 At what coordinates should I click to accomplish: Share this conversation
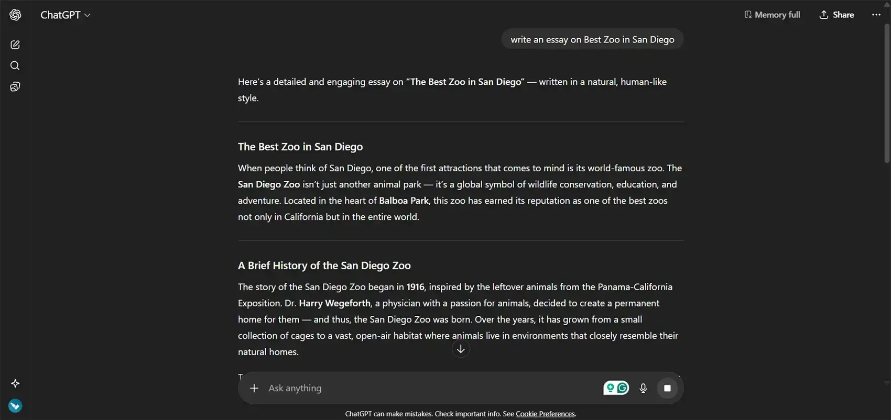pos(836,15)
